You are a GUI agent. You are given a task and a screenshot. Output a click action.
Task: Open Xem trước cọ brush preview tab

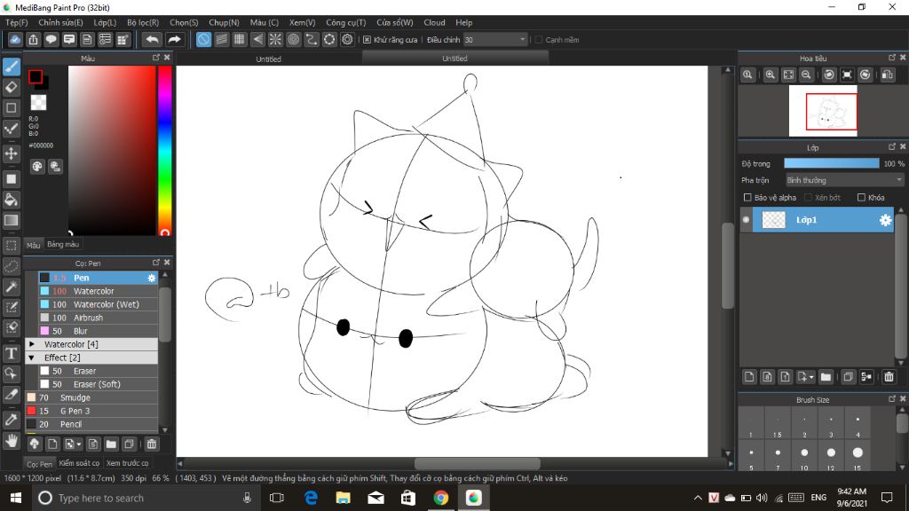(128, 463)
